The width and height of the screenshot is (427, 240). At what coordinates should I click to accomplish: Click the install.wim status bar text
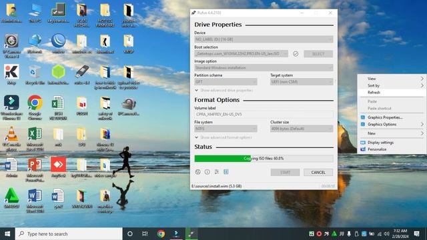coord(216,186)
